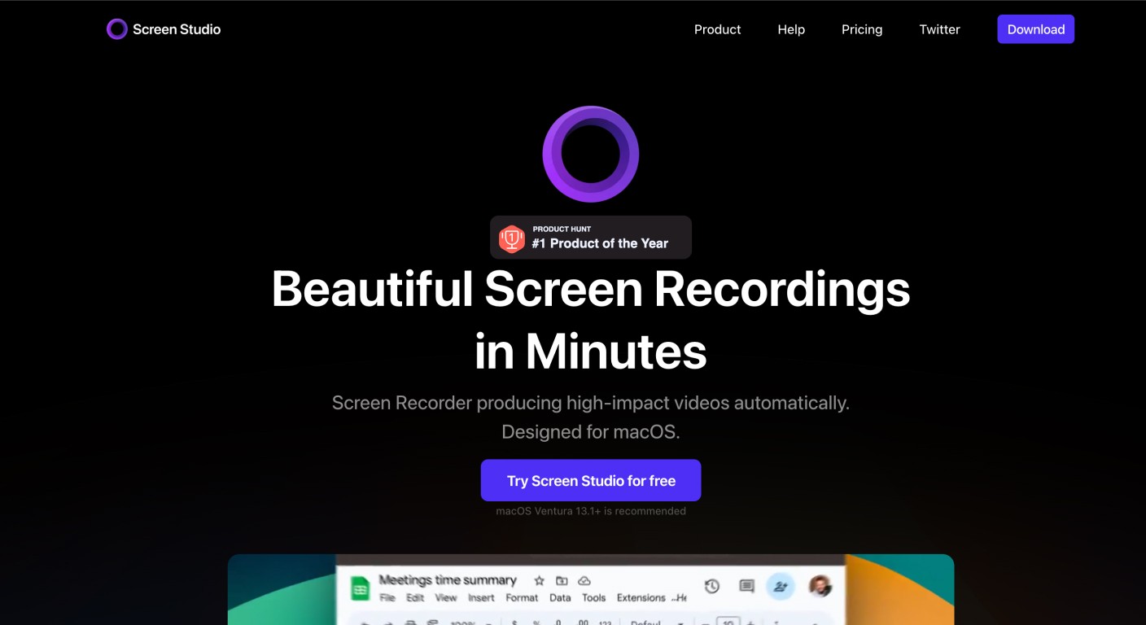Open the Extensions menu in Sheets
Viewport: 1146px width, 625px height.
pos(641,597)
